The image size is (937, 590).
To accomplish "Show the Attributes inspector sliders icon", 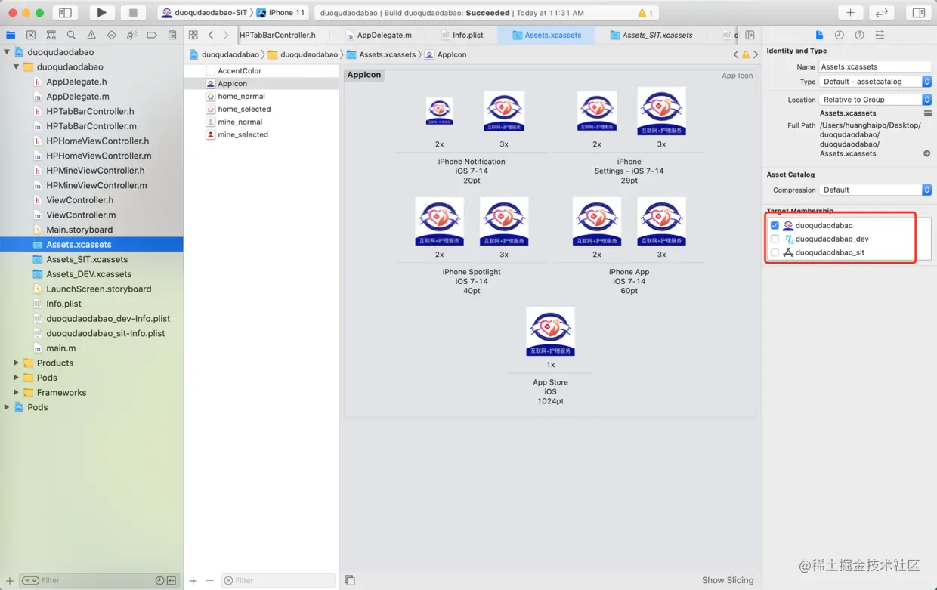I will [x=880, y=36].
